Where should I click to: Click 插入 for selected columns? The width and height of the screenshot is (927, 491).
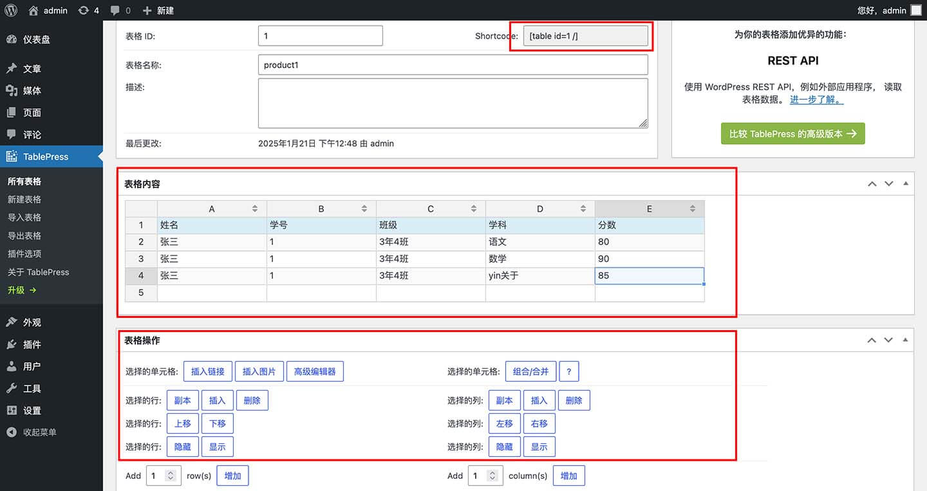click(539, 400)
